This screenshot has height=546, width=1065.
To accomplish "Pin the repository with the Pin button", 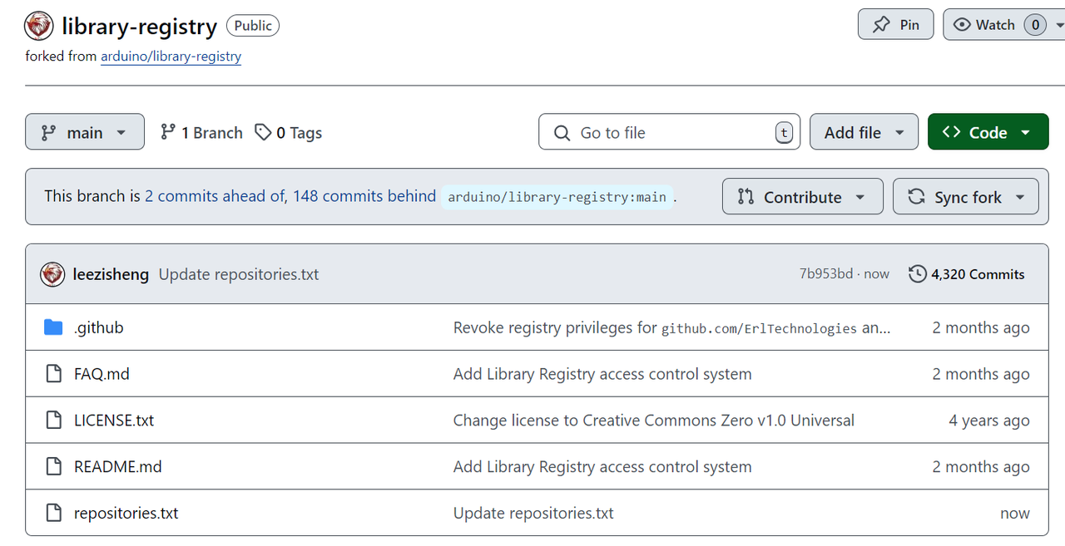I will [895, 25].
